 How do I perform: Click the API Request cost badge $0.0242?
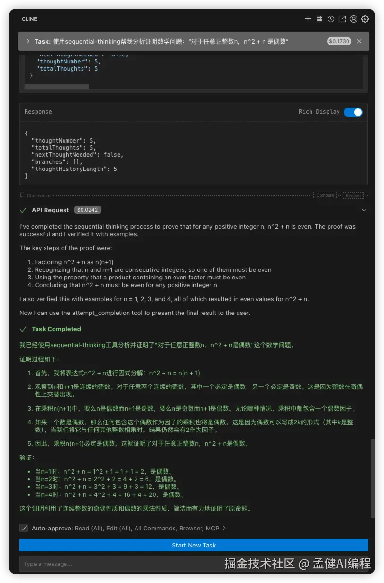tap(87, 210)
